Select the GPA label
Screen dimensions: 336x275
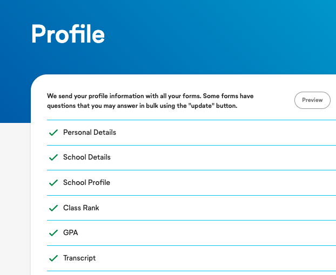click(71, 232)
